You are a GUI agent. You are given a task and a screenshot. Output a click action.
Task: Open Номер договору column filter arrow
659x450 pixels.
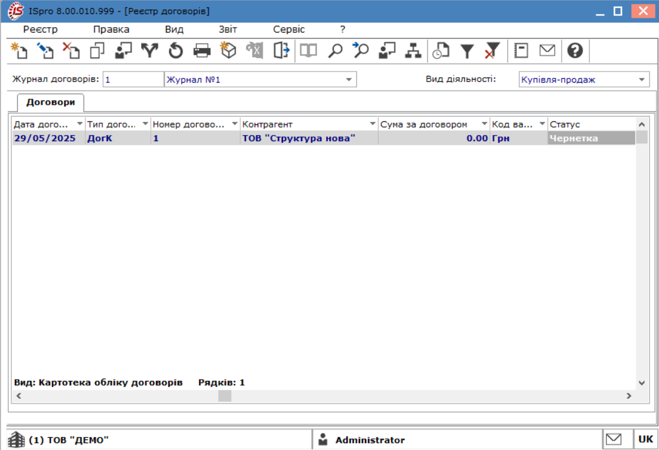234,124
